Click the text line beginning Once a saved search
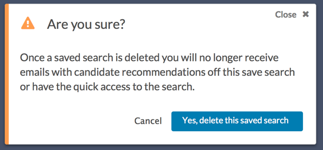The image size is (323, 150). (x=149, y=58)
